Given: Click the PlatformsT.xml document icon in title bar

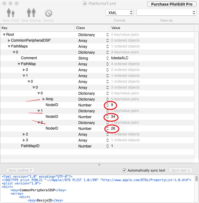Looking at the screenshot, I should click(x=85, y=4).
